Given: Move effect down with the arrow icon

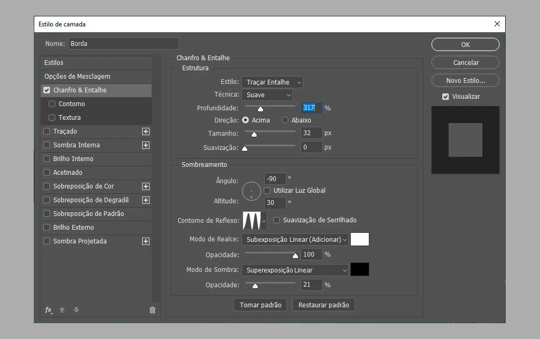Looking at the screenshot, I should [x=76, y=310].
